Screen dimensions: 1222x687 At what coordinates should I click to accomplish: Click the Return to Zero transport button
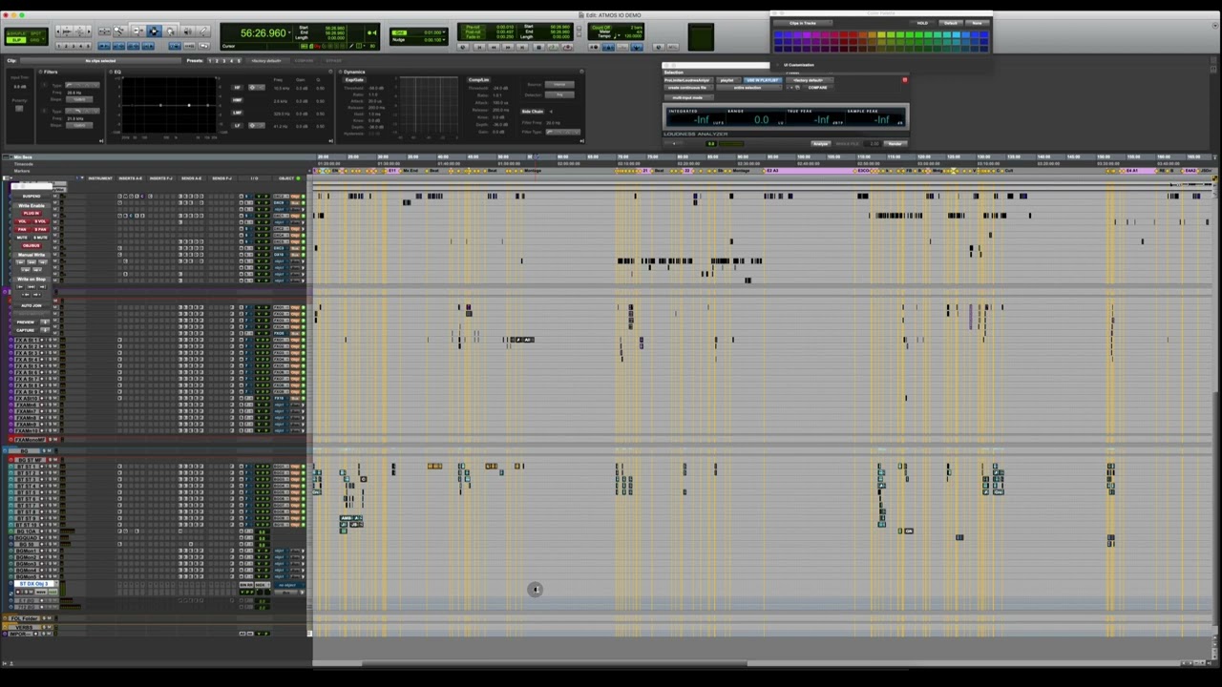coord(479,47)
